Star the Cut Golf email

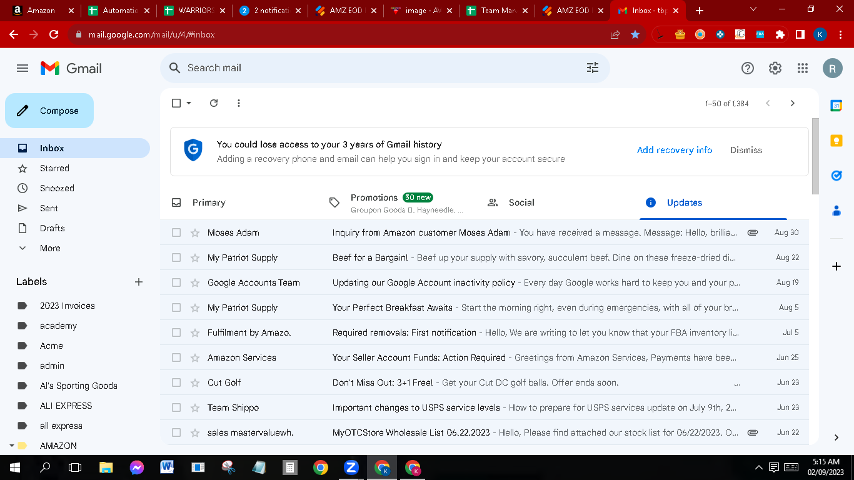click(194, 382)
